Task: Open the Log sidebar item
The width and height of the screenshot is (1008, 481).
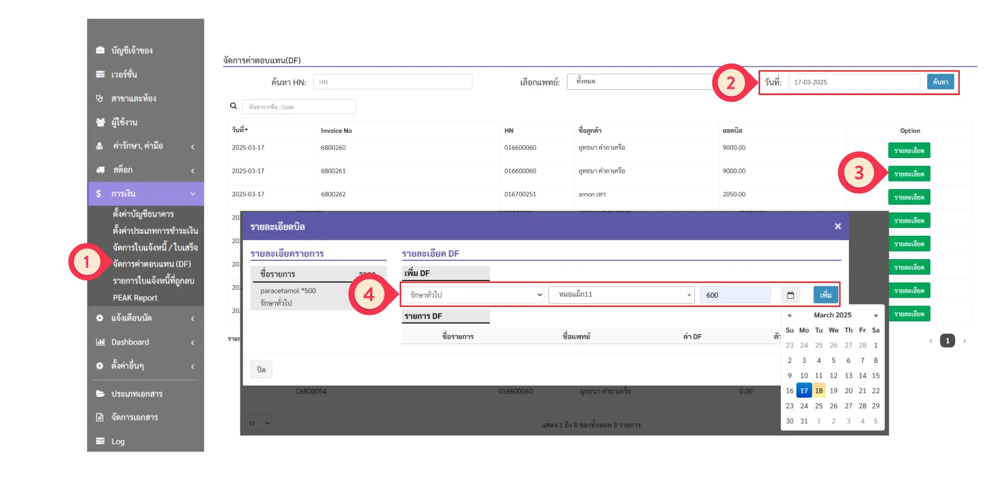Action: point(118,441)
